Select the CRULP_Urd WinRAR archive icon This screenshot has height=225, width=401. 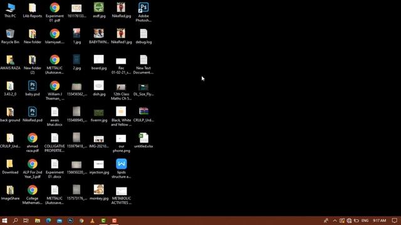click(143, 114)
